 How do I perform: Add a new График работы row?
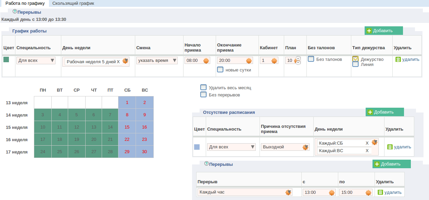(383, 31)
